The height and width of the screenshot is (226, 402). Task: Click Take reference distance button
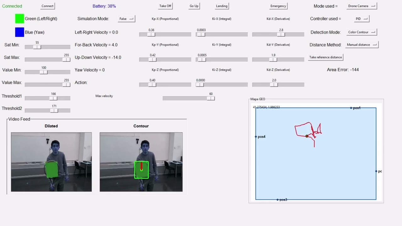click(x=325, y=57)
